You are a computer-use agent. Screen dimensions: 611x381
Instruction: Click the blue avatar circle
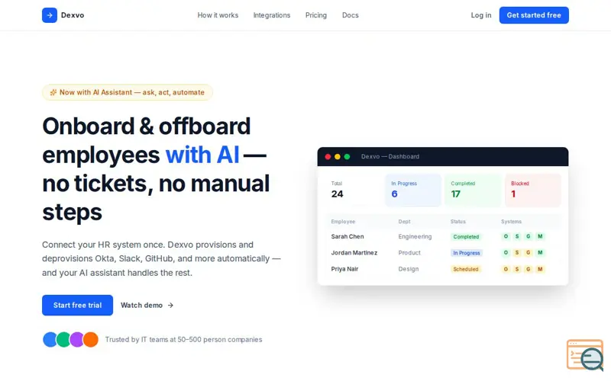click(x=50, y=339)
